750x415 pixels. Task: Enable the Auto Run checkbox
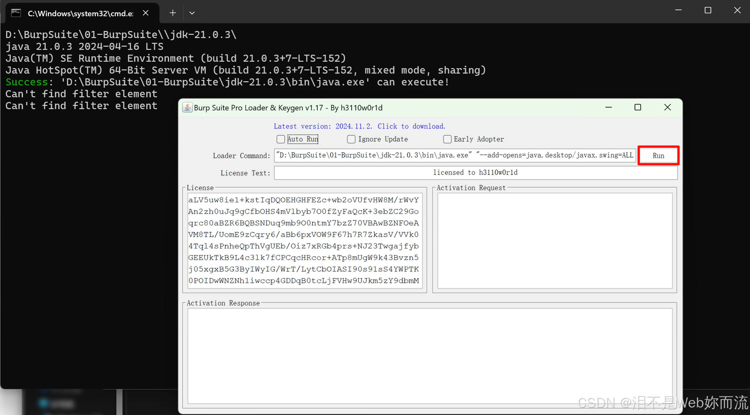[281, 139]
